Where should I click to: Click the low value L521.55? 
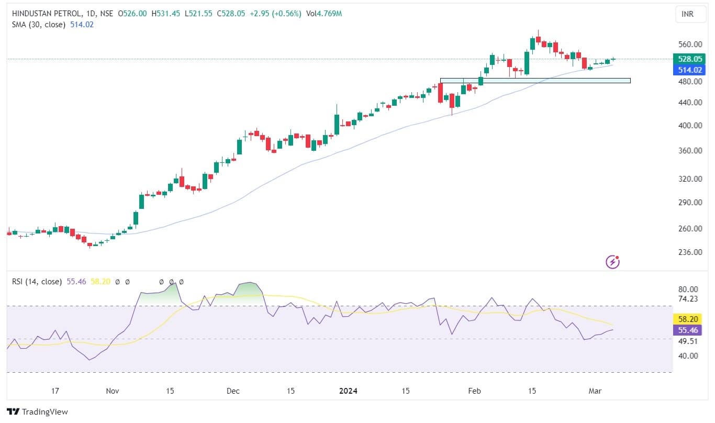pyautogui.click(x=198, y=14)
